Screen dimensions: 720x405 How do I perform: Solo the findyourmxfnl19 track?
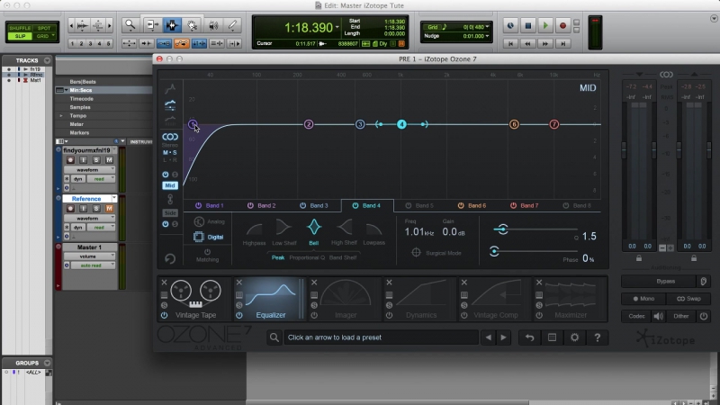[96, 160]
